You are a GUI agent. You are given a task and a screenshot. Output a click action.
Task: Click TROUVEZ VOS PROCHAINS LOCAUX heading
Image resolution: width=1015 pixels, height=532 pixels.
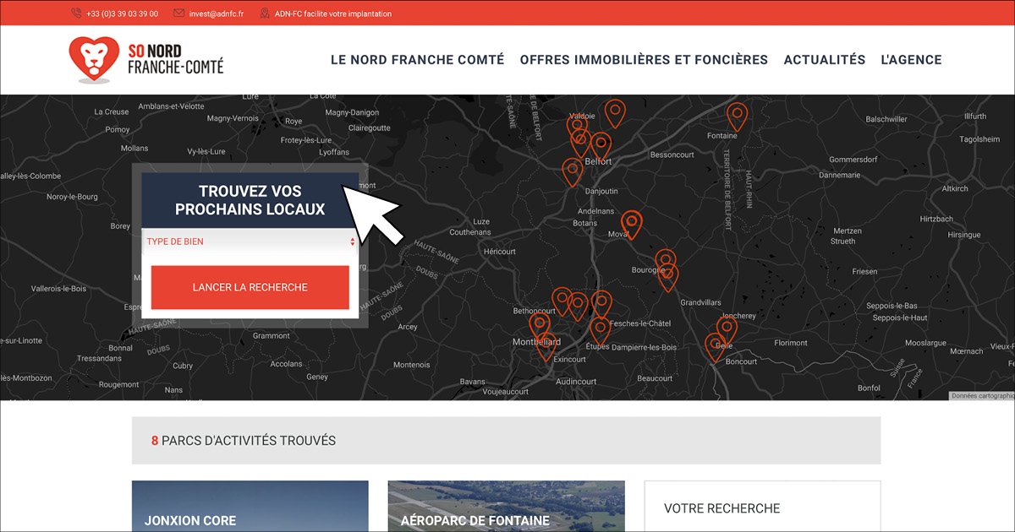[250, 201]
